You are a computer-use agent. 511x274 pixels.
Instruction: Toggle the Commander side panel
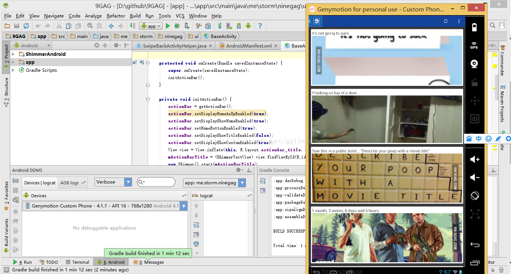coord(502,61)
